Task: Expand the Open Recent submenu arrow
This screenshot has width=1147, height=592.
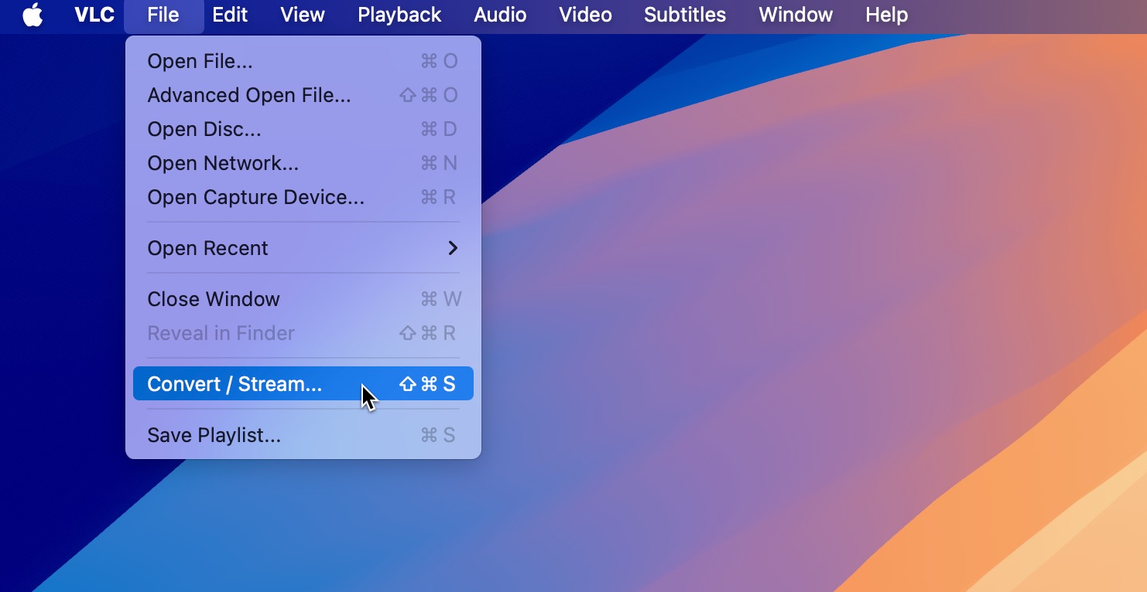Action: [x=453, y=248]
